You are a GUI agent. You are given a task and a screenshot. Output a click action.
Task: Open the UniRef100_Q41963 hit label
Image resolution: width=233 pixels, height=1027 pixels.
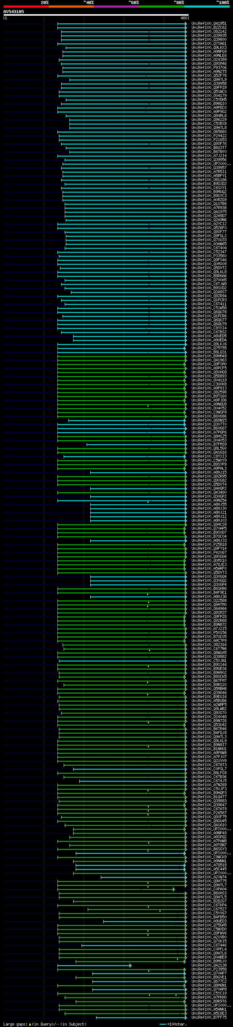coord(209,360)
